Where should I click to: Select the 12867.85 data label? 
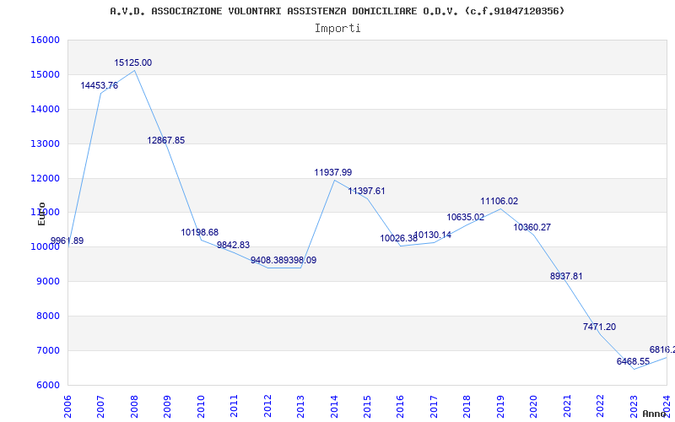(x=166, y=140)
